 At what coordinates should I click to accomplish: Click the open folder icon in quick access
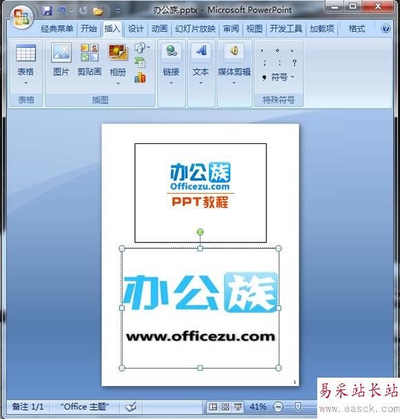point(98,11)
